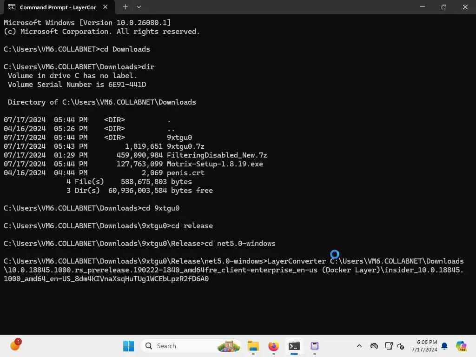This screenshot has width=476, height=357.
Task: Select the Command Prompt - LayerCon tab
Action: [x=59, y=7]
